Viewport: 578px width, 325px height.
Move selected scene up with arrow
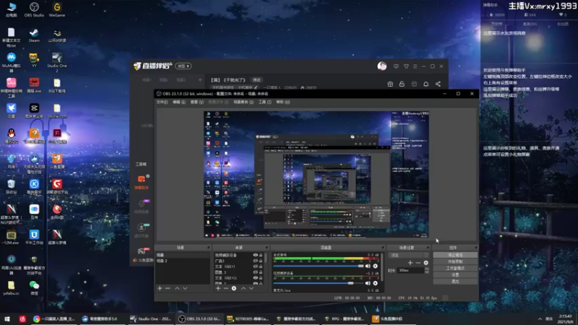(x=177, y=288)
